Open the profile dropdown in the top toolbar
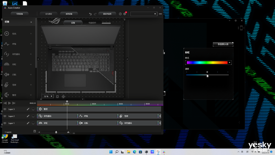This screenshot has height=155, width=275. 144,14
